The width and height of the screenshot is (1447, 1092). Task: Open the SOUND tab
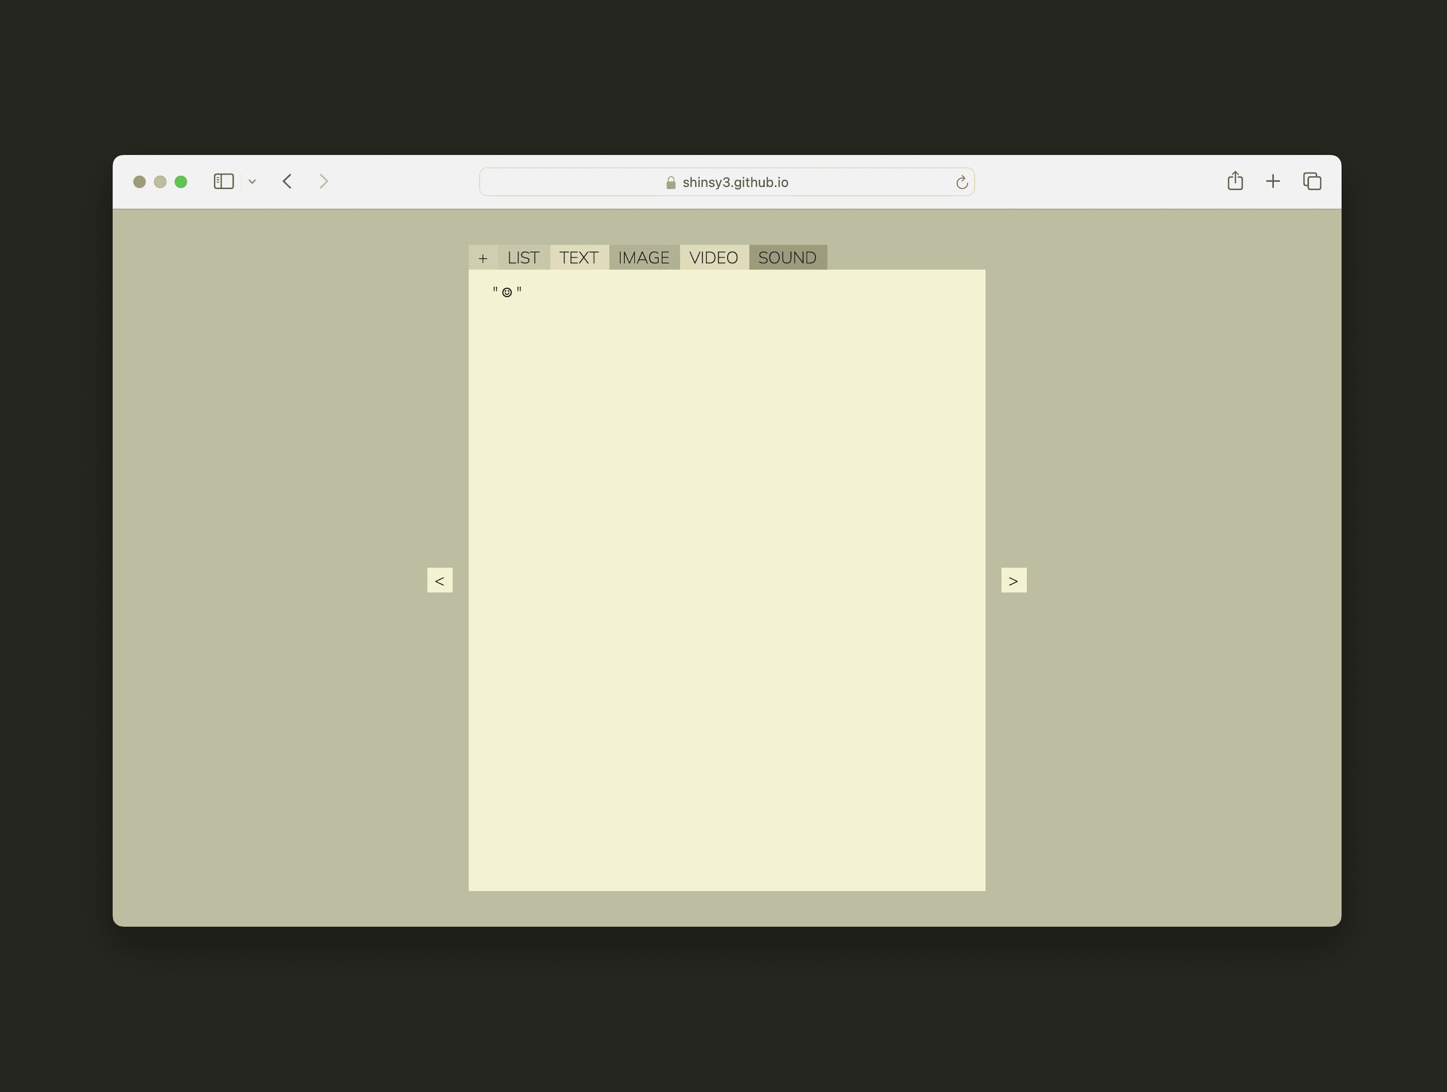click(787, 258)
